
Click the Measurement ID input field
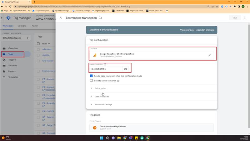point(106,69)
